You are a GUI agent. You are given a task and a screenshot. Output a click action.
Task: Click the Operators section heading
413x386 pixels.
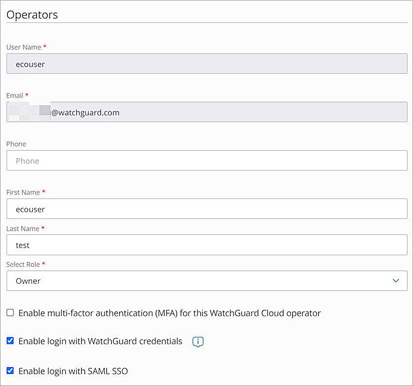click(32, 15)
